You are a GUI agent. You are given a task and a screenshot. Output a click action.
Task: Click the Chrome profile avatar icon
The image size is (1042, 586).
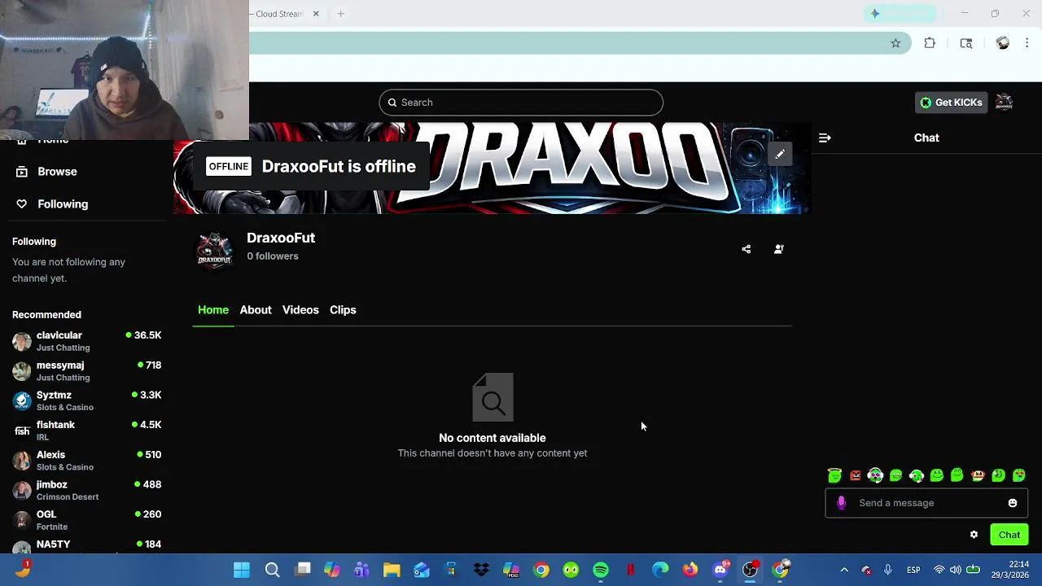tap(1003, 43)
